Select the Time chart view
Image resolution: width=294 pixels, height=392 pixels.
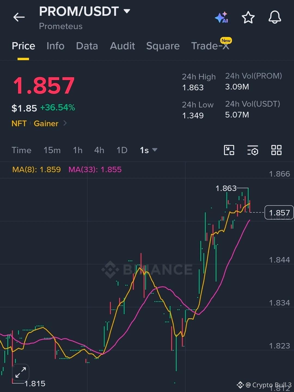[22, 150]
